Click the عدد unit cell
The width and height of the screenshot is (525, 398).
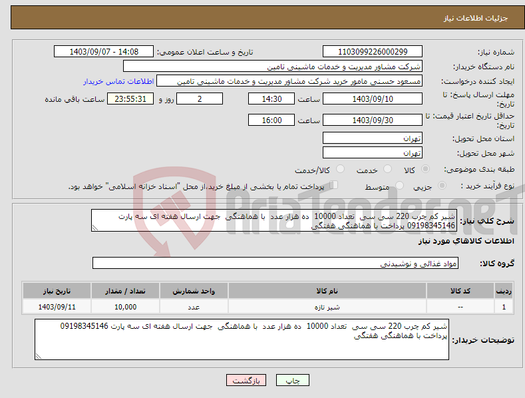[x=194, y=307]
